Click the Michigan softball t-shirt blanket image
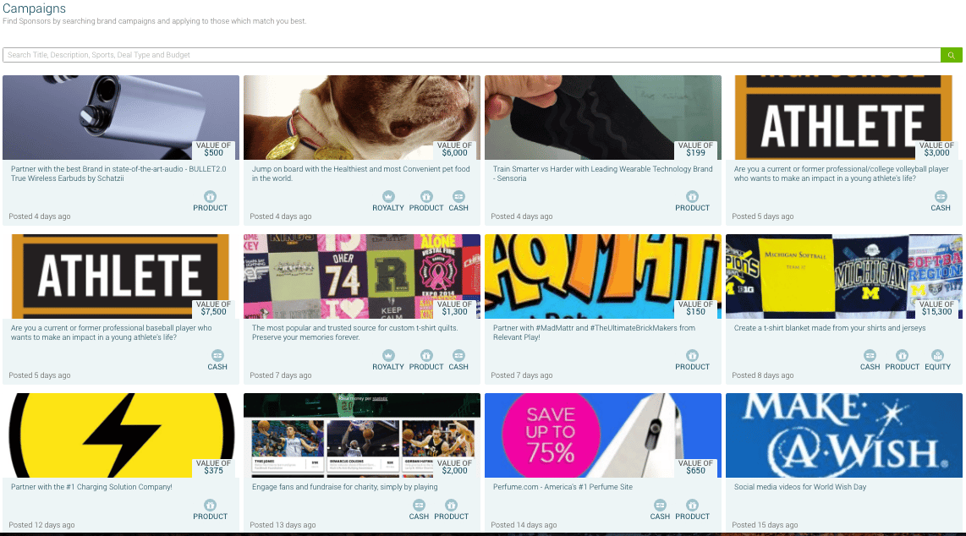The image size is (966, 536). pos(843,276)
